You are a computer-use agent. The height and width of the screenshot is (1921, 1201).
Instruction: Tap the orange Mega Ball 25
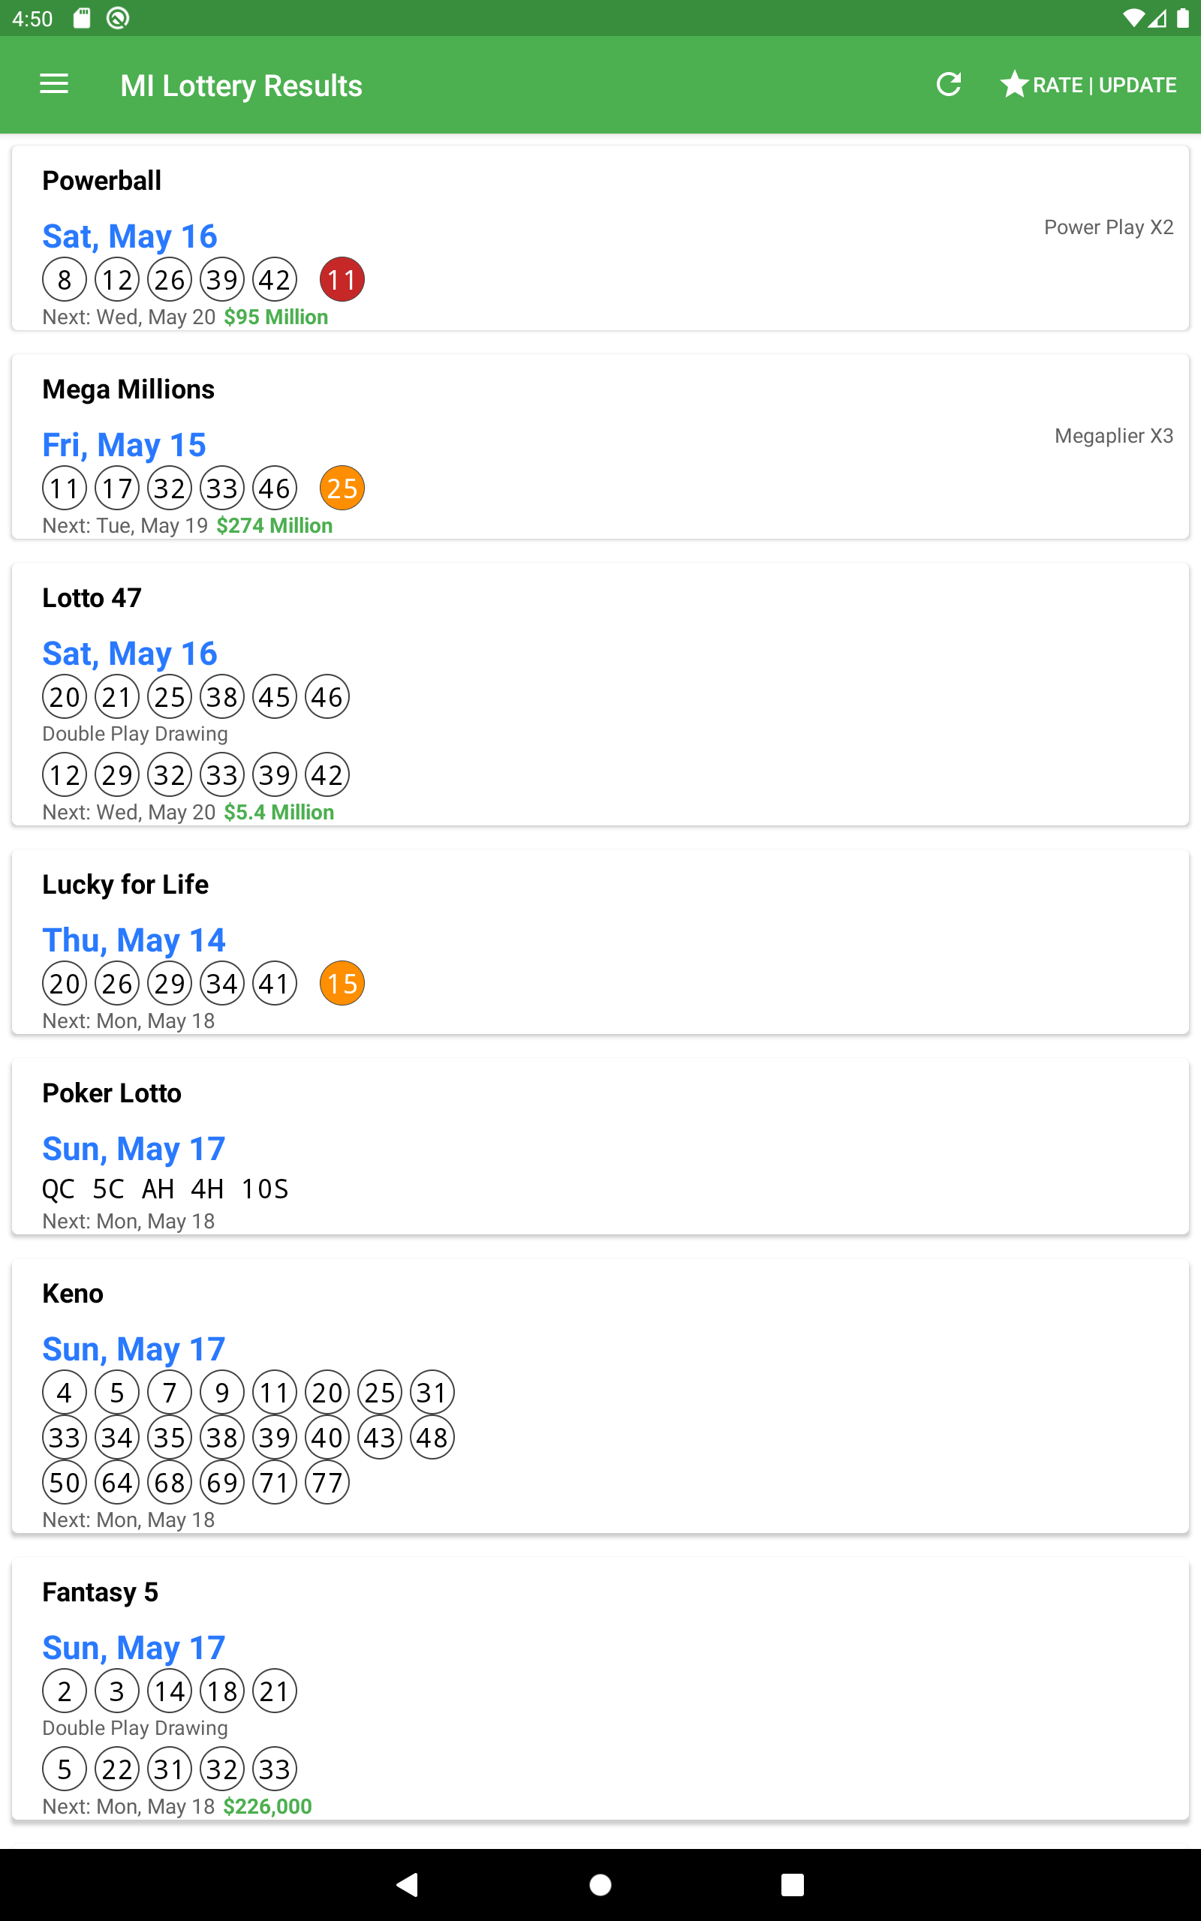(x=342, y=489)
